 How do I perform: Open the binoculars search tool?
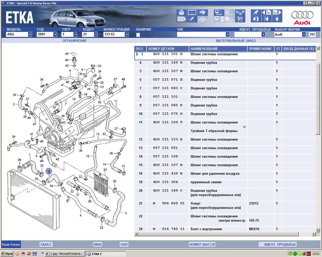click(203, 13)
